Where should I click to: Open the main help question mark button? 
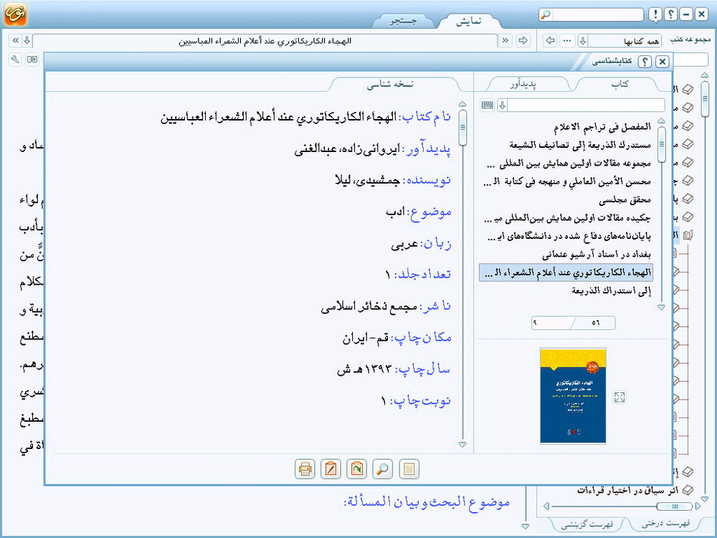click(671, 14)
